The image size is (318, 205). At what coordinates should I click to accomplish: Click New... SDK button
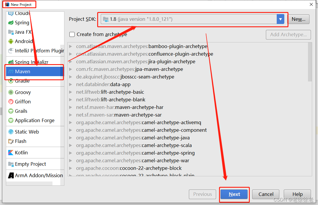click(x=298, y=19)
